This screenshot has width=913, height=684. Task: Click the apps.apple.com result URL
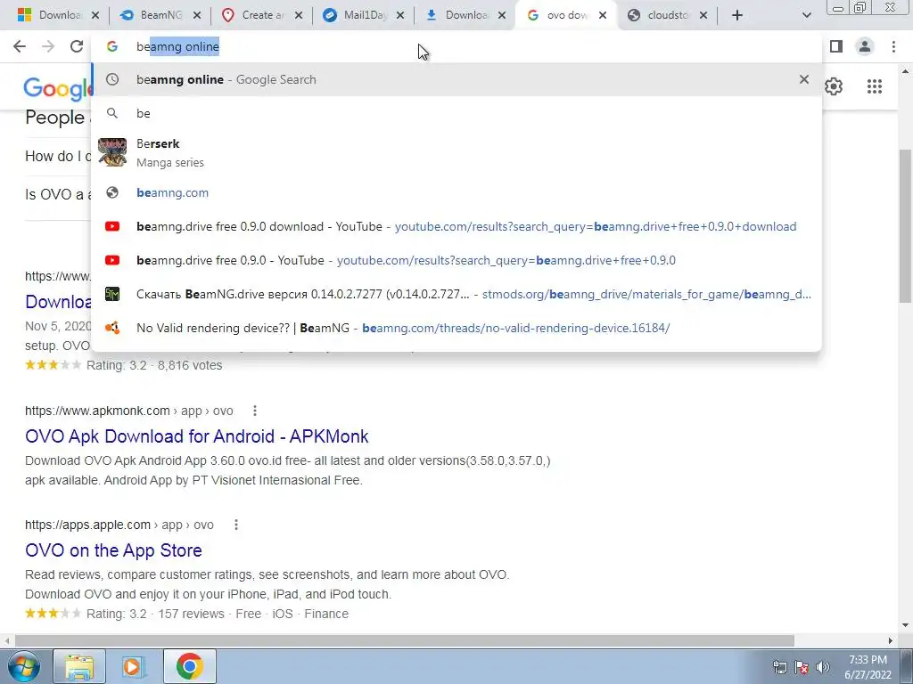119,525
